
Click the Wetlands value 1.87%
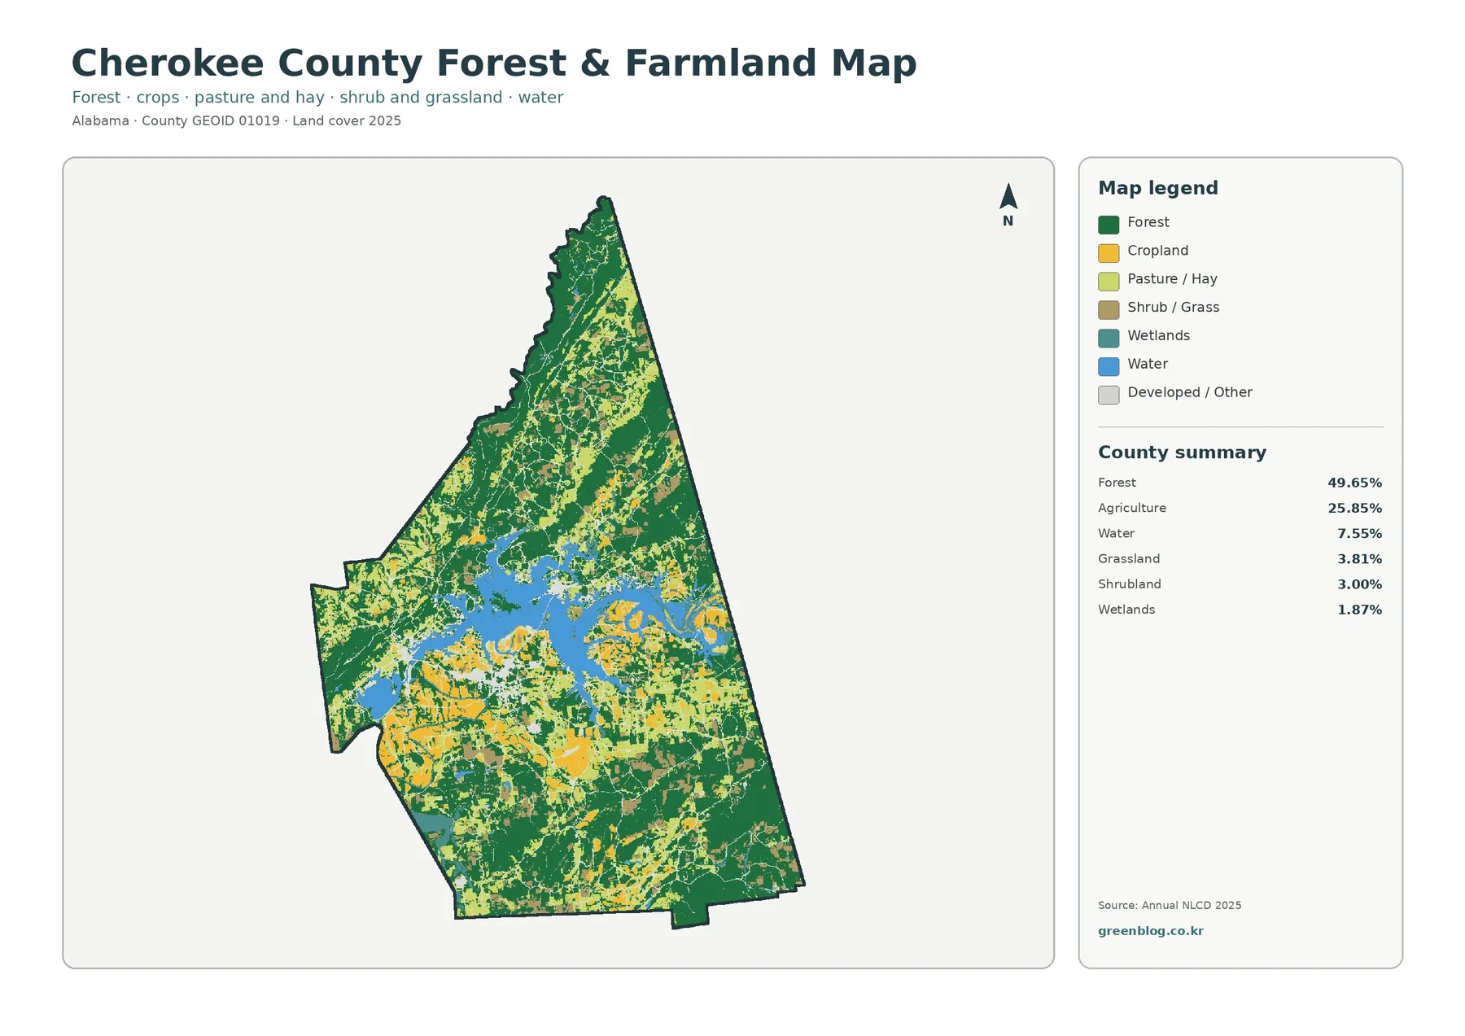(1359, 610)
